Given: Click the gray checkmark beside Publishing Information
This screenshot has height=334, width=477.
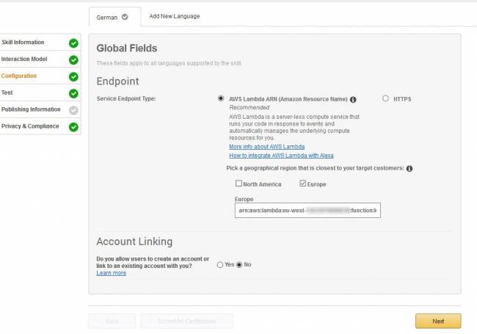Looking at the screenshot, I should click(73, 110).
